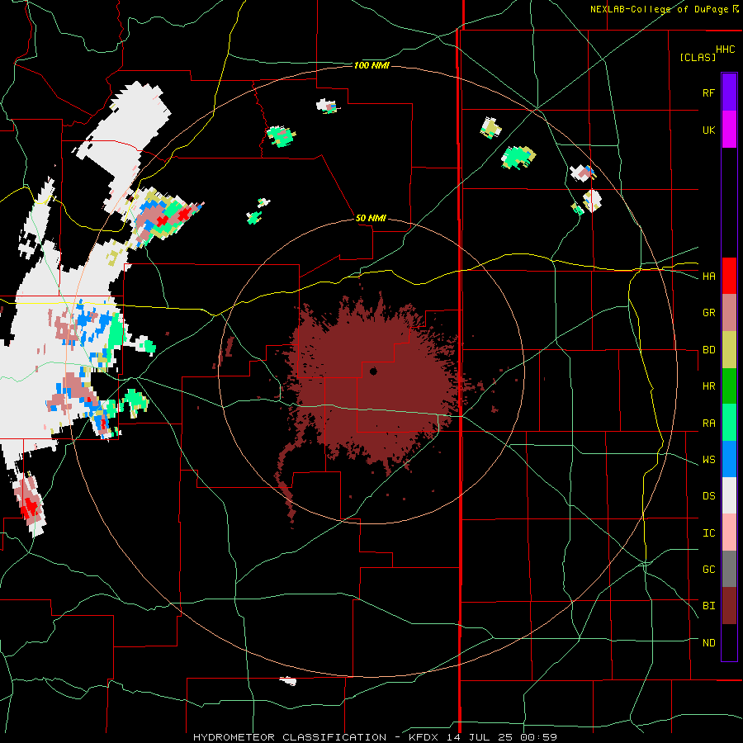This screenshot has height=743, width=743.
Task: Click the BI brown legend swatch
Action: [x=729, y=606]
